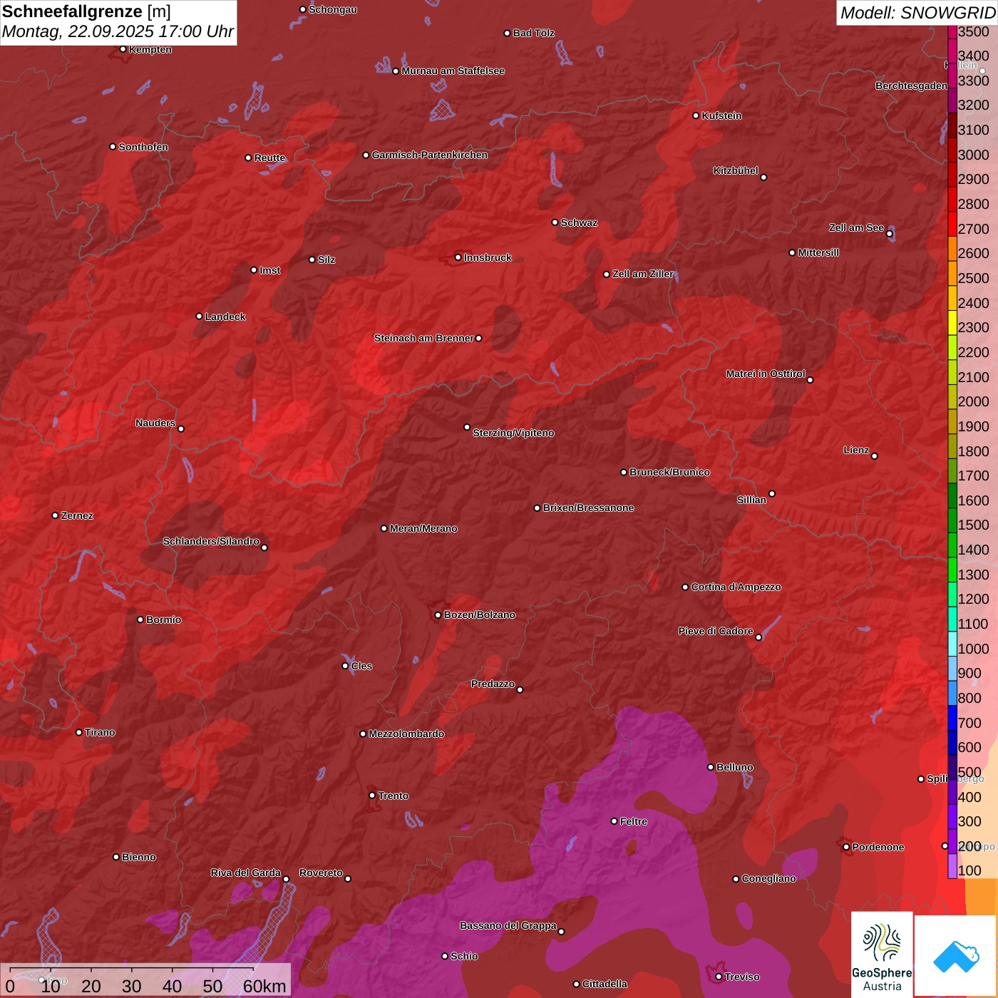
Task: Click the 'Murnau am Staffelsee' map label
Action: pyautogui.click(x=453, y=71)
